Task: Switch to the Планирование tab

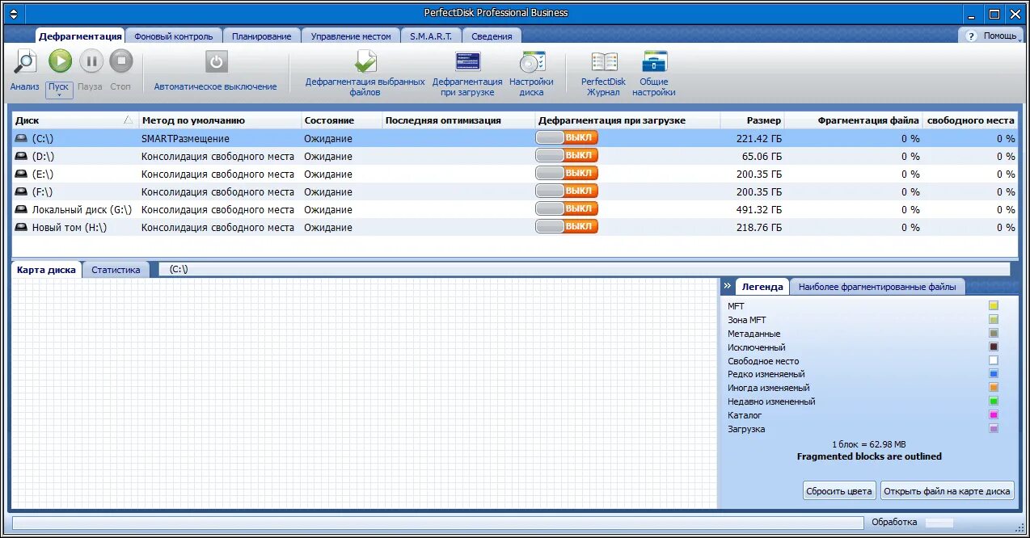Action: pyautogui.click(x=262, y=36)
